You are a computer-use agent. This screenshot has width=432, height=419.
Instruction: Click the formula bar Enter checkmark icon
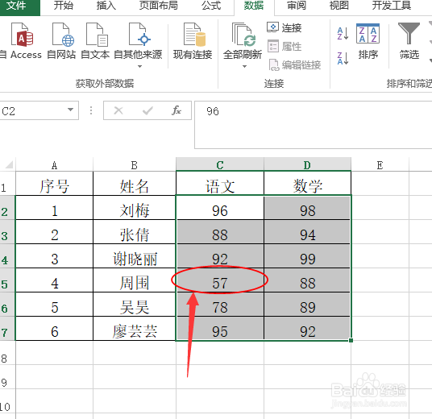[x=147, y=111]
